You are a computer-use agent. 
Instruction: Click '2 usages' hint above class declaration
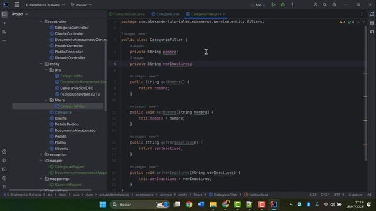tap(128, 34)
